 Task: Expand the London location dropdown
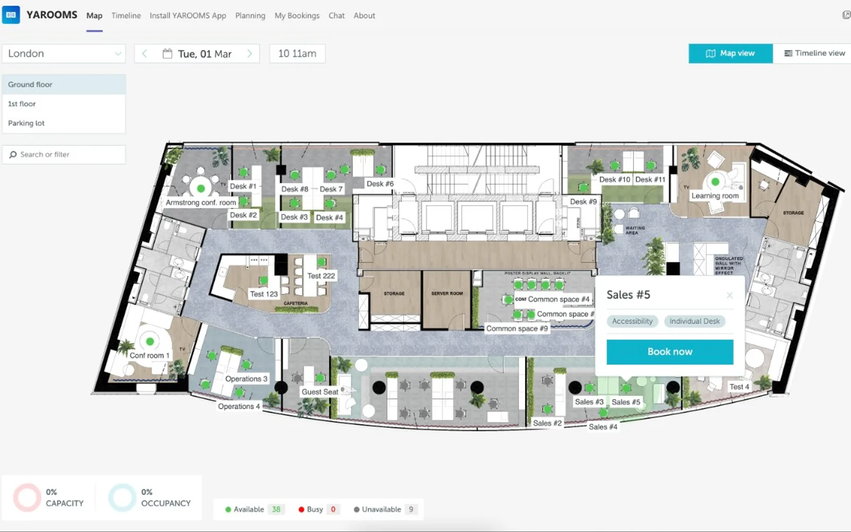[64, 54]
